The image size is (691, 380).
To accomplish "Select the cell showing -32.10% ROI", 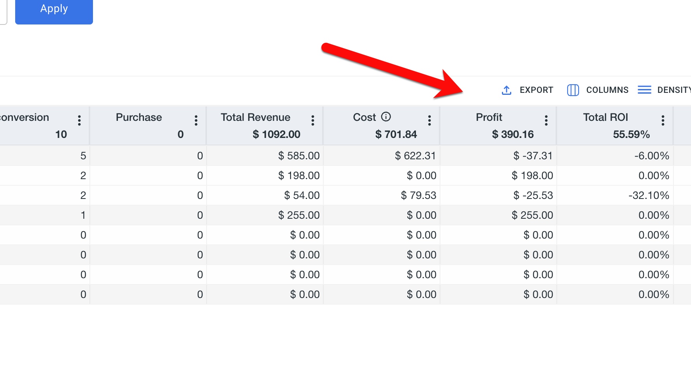I will point(649,195).
